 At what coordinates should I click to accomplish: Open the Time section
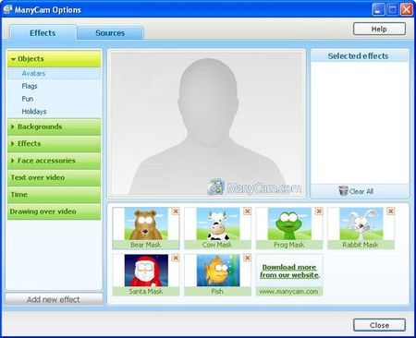54,195
